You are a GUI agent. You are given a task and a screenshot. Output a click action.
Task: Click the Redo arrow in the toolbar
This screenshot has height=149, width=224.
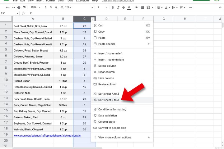[x=13, y=7]
